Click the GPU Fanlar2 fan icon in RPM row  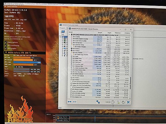pos(72,50)
